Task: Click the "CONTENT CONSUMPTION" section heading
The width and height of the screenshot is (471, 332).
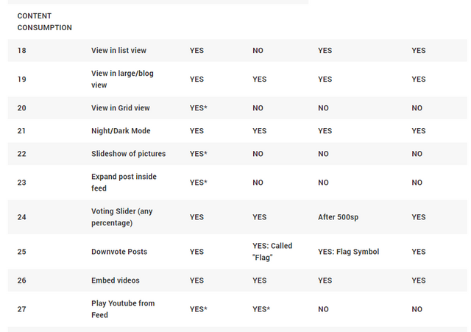Action: coord(44,21)
